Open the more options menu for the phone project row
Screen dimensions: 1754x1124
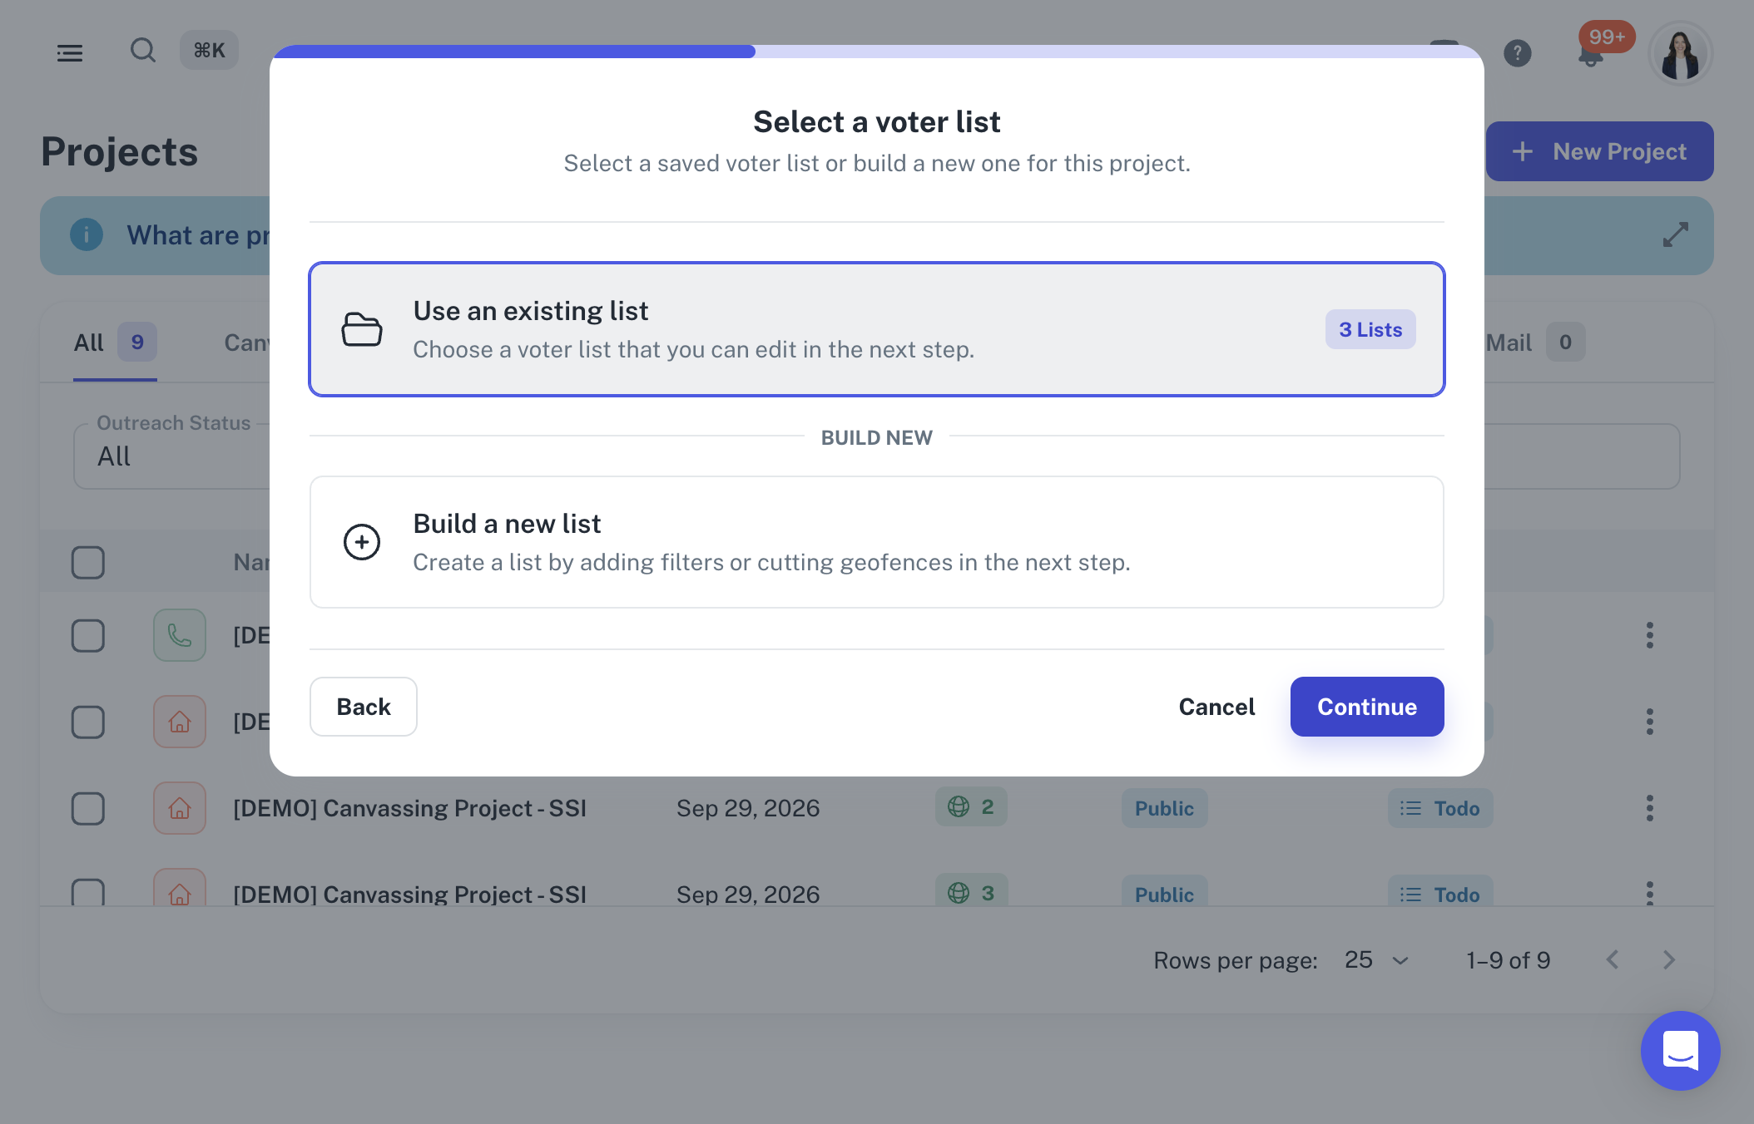click(1649, 635)
